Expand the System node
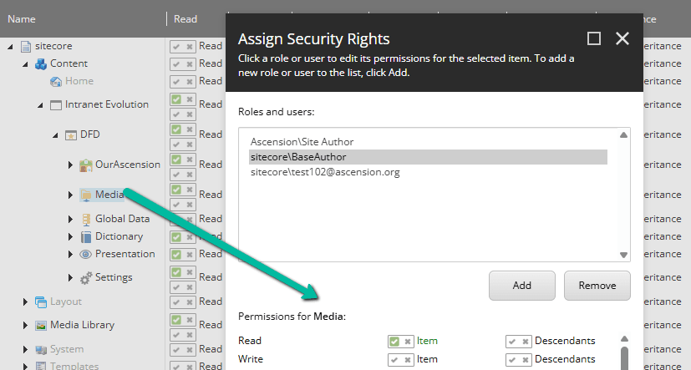The image size is (691, 370). point(26,349)
